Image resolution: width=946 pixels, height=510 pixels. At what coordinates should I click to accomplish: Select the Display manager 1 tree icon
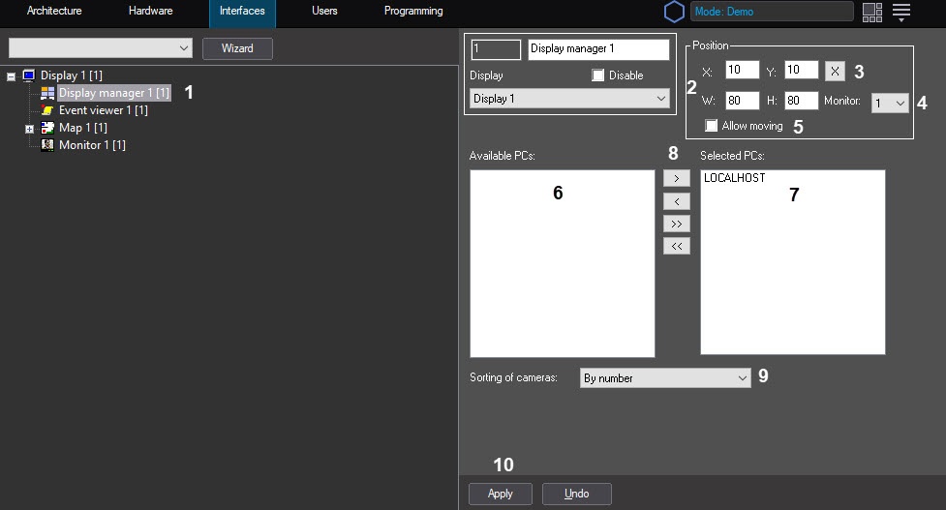point(47,93)
